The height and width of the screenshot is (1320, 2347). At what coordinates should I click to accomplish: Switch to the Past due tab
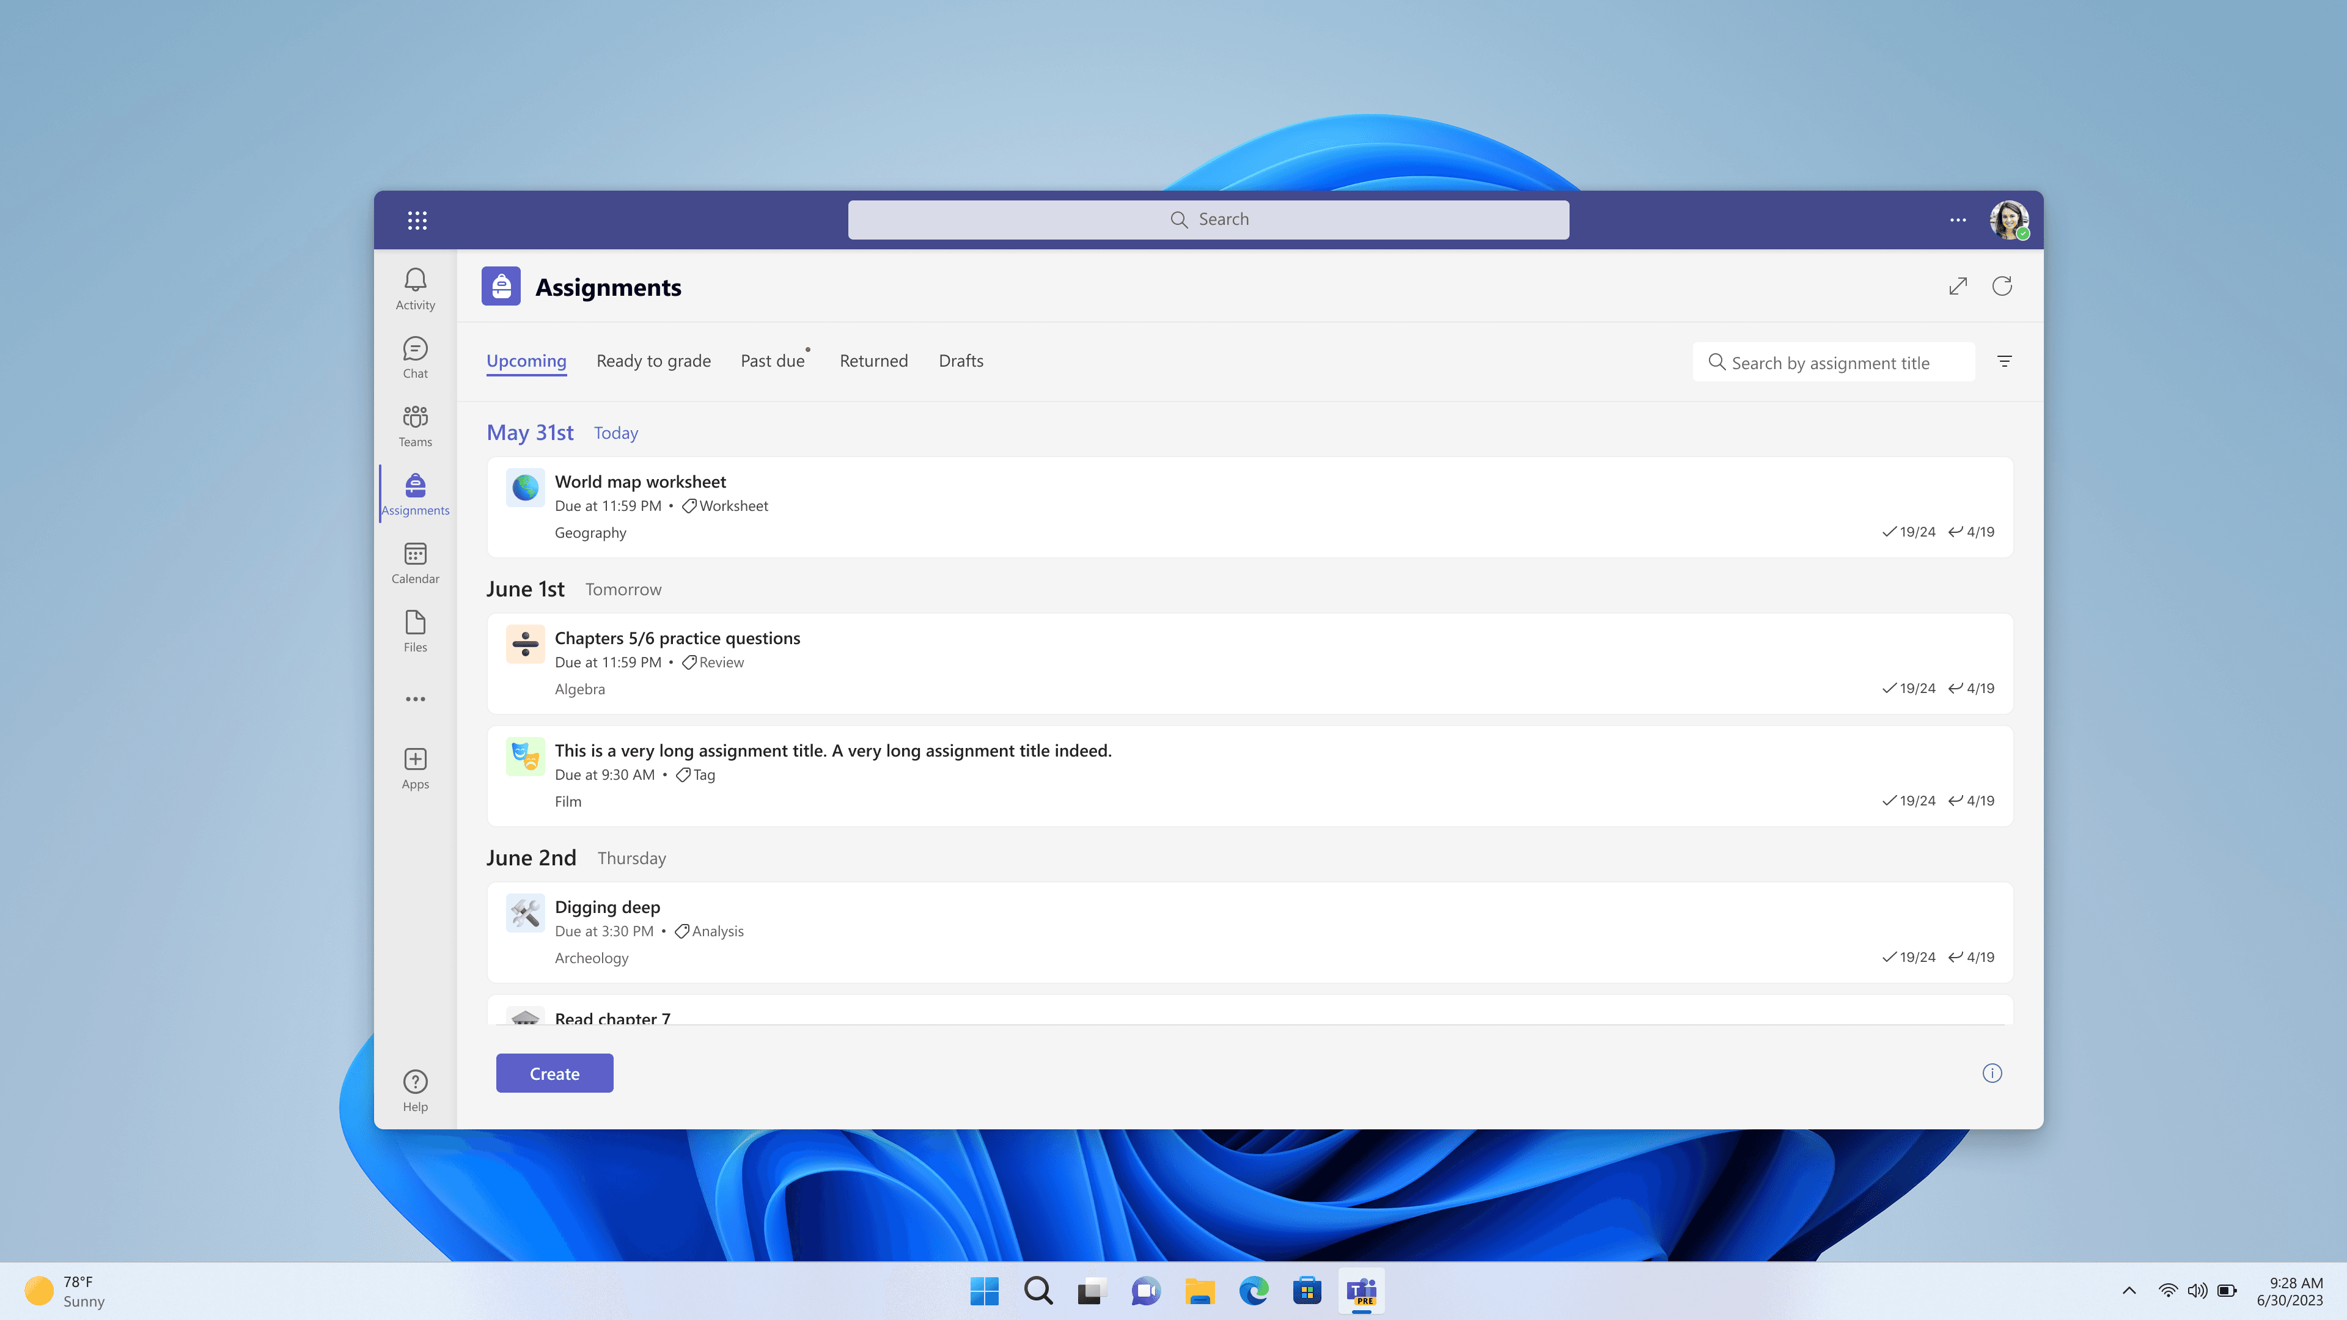tap(773, 361)
